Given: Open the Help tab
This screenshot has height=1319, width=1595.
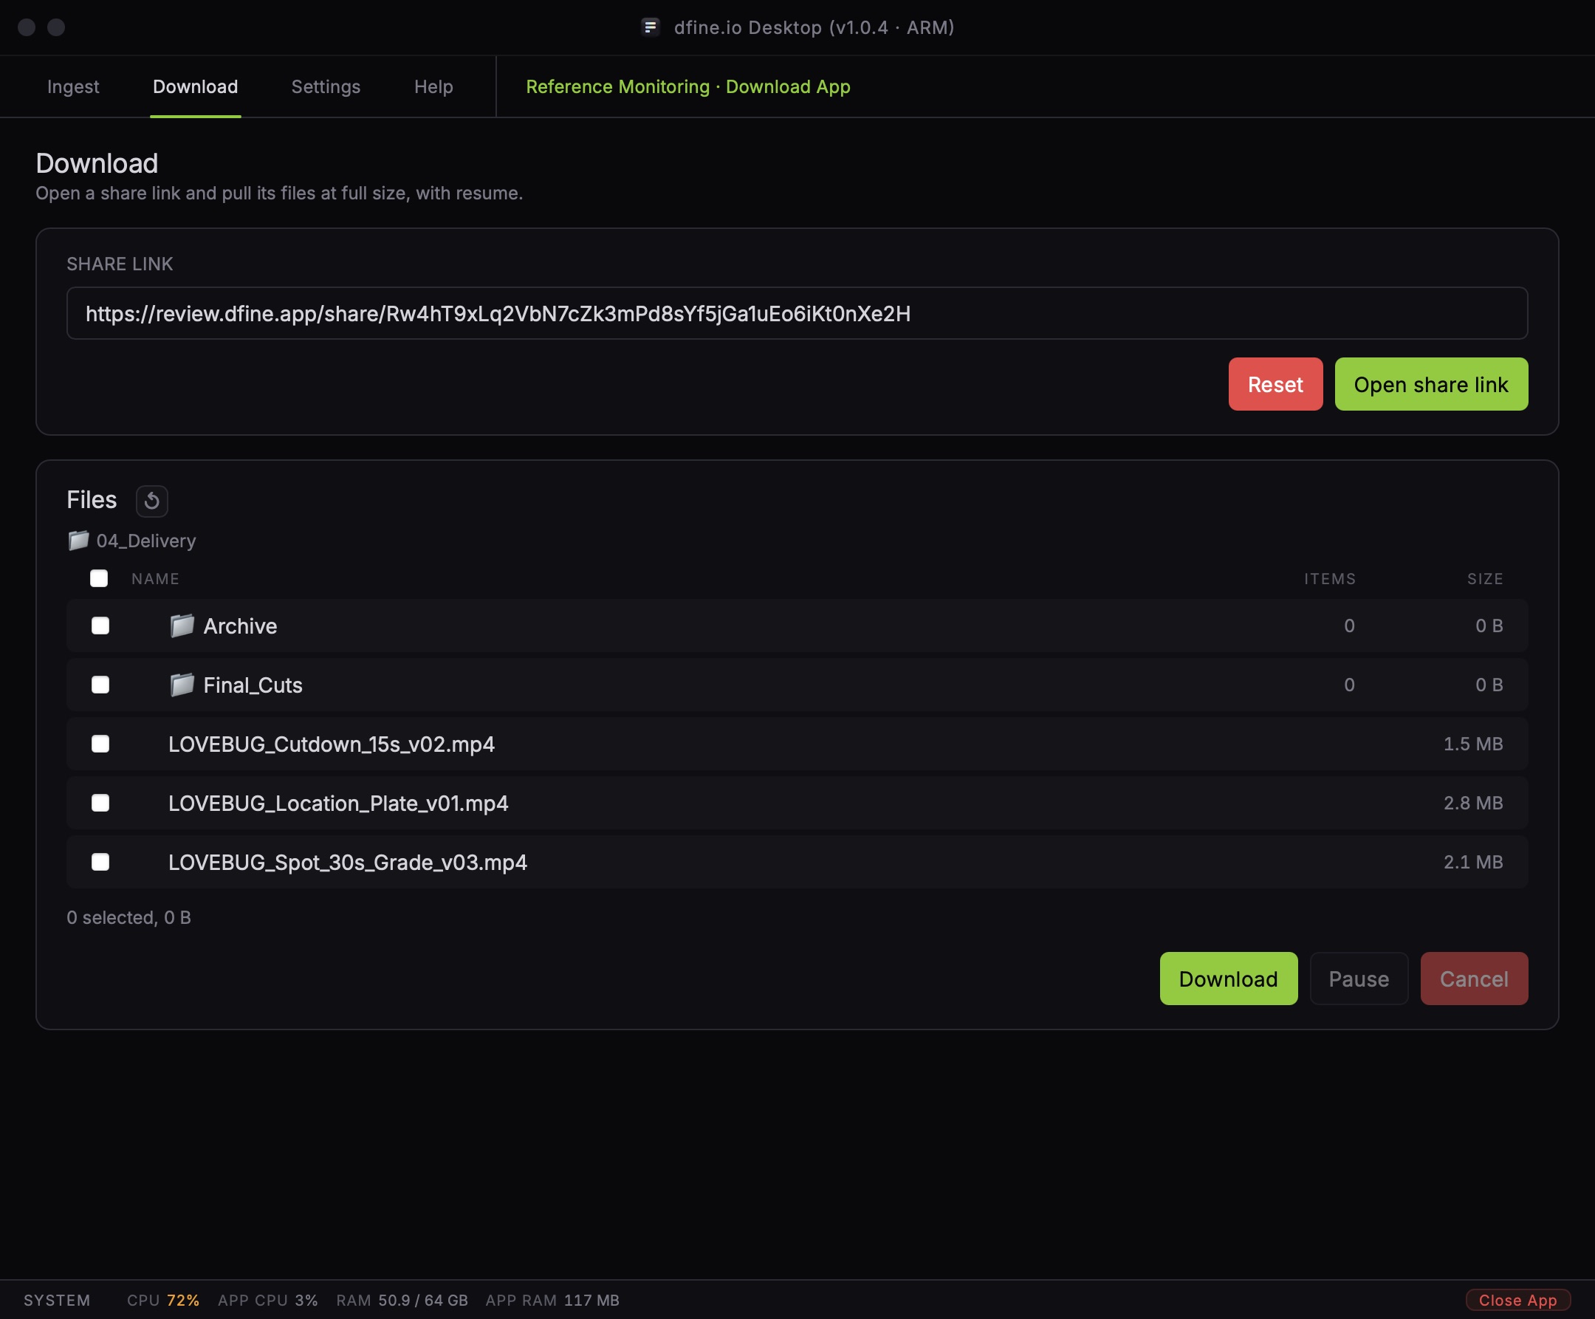Looking at the screenshot, I should 433,86.
